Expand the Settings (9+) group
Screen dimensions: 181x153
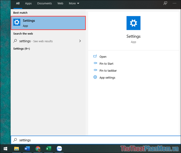click(x=21, y=49)
